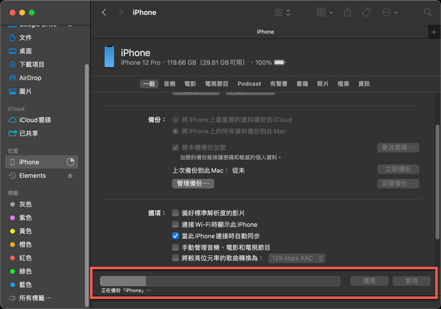Enable 將較高位元率的歌曲轉換為 checkbox
The width and height of the screenshot is (441, 309).
[x=175, y=258]
